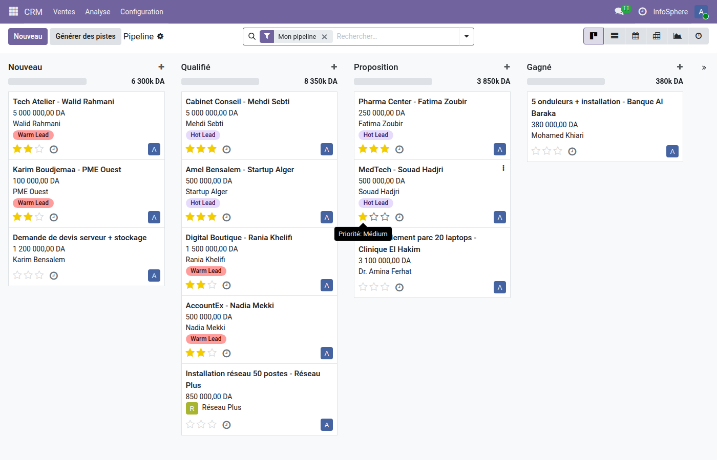Click the progress bar under the Qualifié column
The image size is (717, 460).
(x=220, y=81)
